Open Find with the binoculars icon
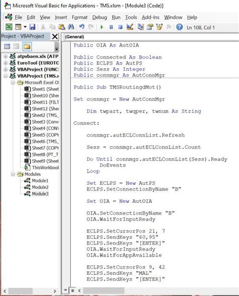The image size is (239, 296). coord(71,27)
